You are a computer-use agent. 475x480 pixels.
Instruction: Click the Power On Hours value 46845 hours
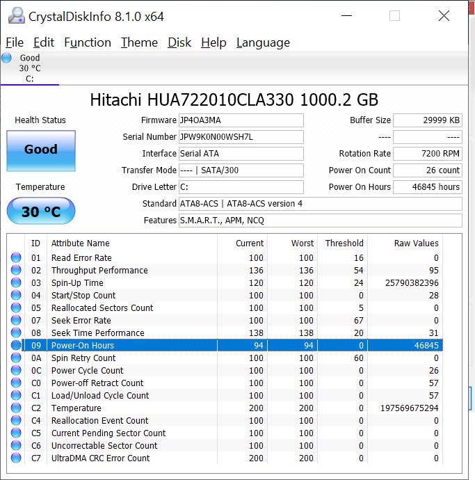point(428,187)
